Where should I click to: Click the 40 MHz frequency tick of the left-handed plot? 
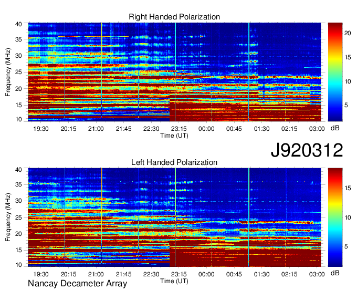(x=18, y=170)
